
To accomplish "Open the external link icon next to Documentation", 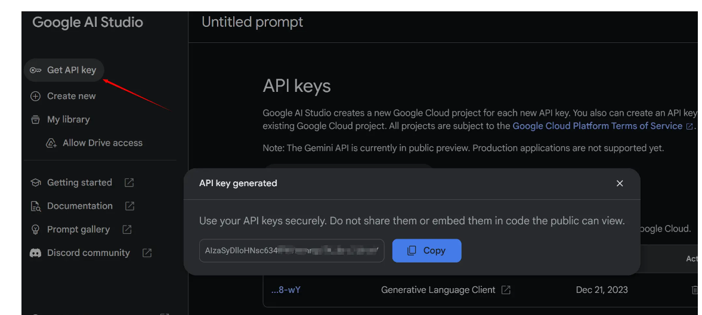I will (x=129, y=206).
